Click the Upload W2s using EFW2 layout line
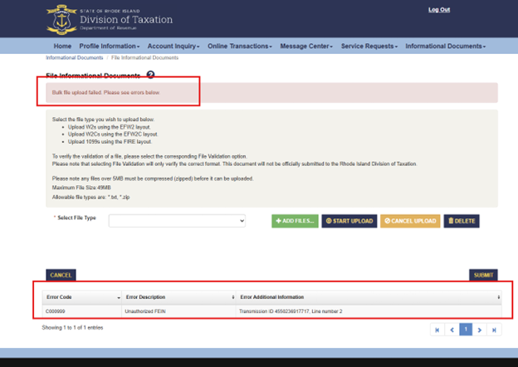 click(110, 127)
